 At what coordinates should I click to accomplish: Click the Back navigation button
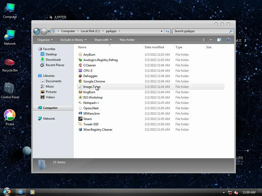point(37,31)
